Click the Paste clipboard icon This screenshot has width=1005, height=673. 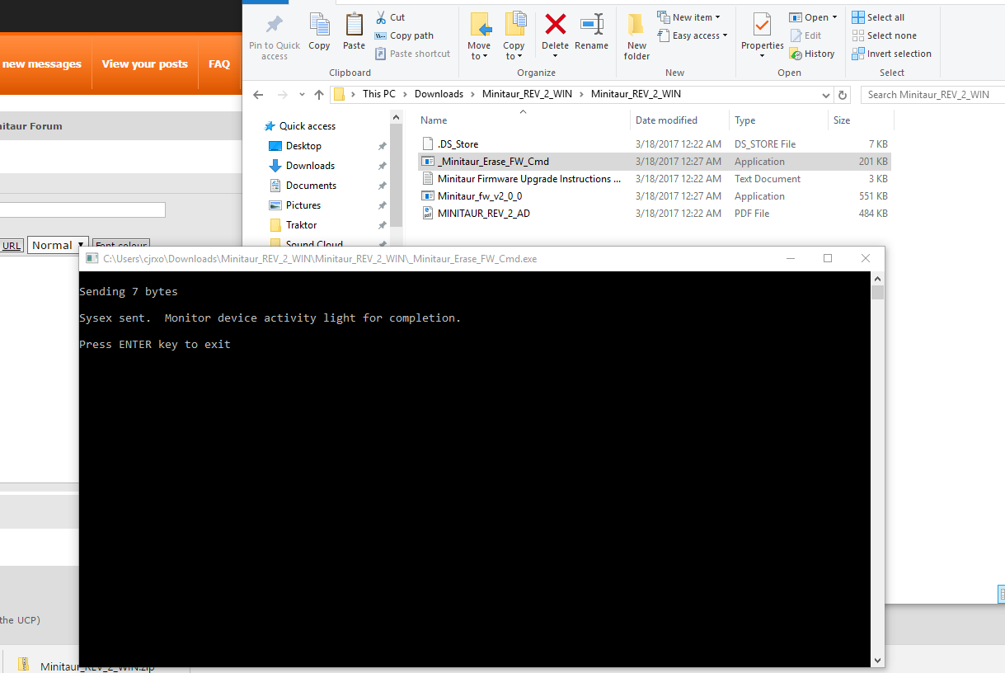pyautogui.click(x=354, y=26)
